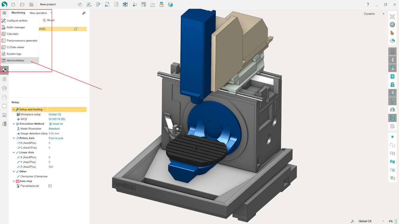Save the project with diskette icon

point(31,5)
